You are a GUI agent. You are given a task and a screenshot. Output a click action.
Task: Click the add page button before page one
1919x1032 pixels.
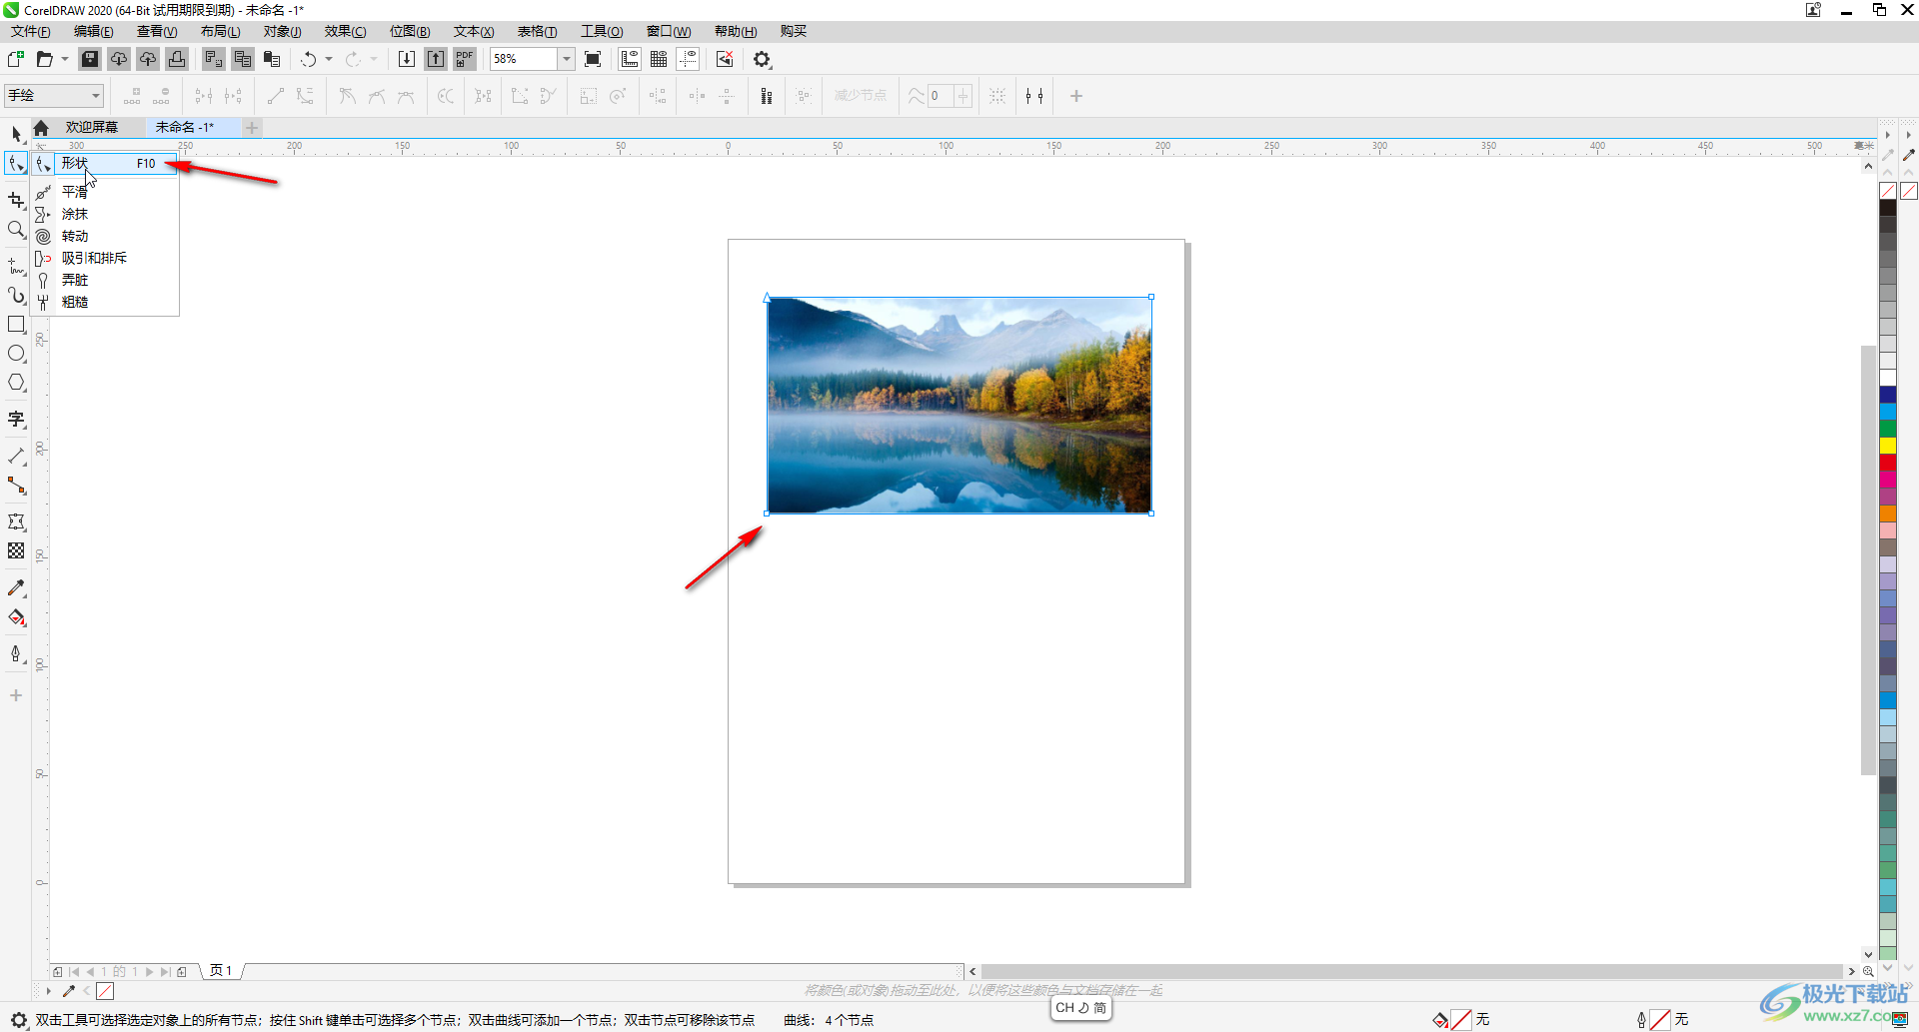pyautogui.click(x=57, y=971)
